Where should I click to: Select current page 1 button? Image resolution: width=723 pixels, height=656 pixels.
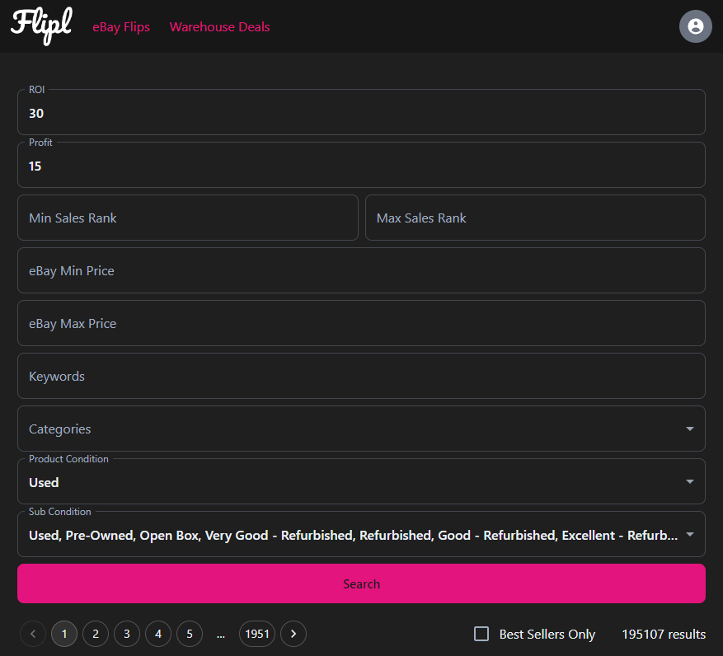click(x=64, y=634)
